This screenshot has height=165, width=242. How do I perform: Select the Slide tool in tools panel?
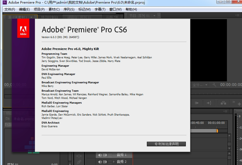pyautogui.click(x=79, y=156)
